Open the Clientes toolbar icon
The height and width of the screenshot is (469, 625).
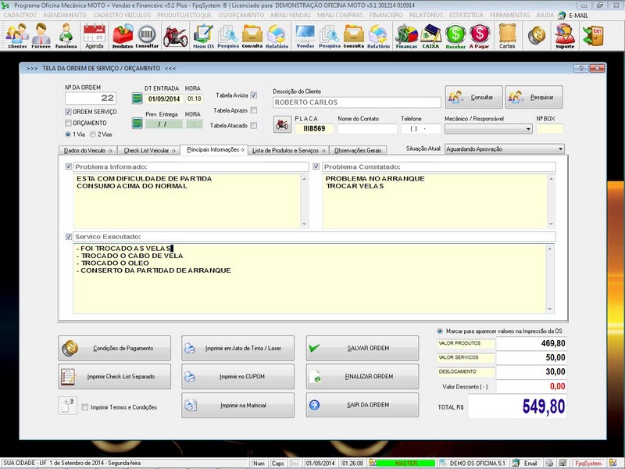(17, 35)
